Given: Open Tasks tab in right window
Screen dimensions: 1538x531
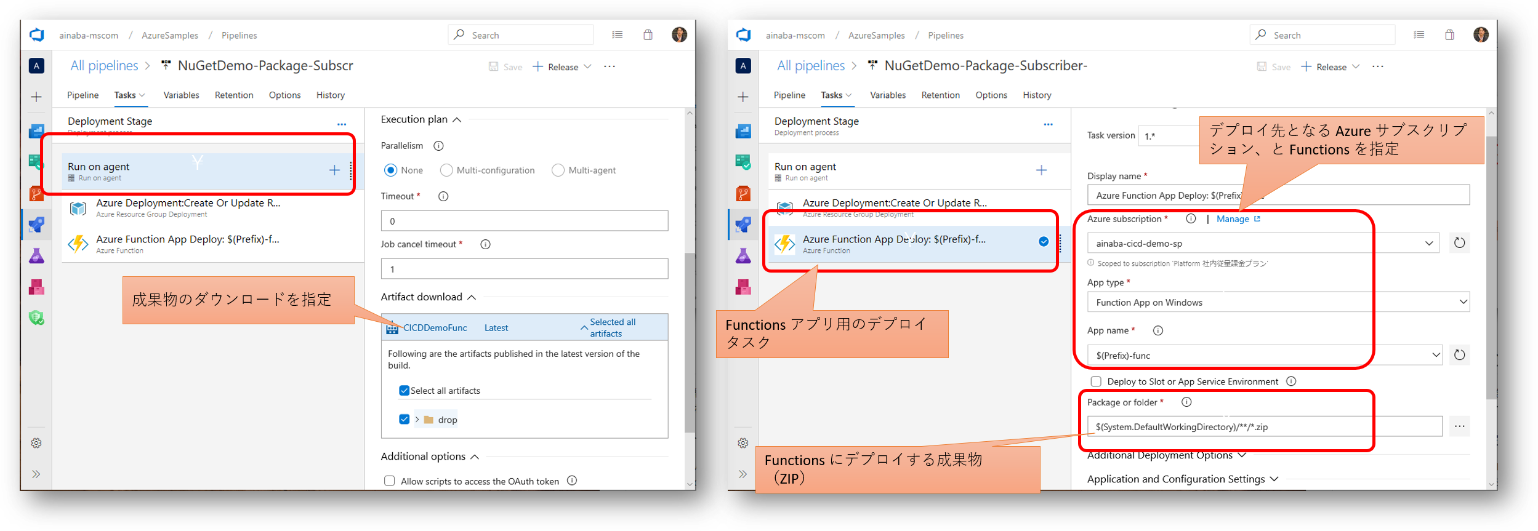Looking at the screenshot, I should click(836, 95).
